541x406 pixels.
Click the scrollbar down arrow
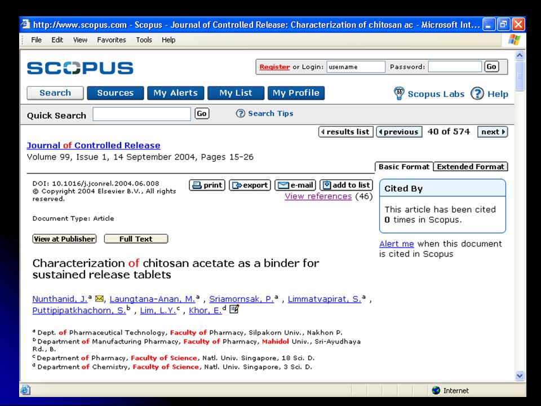pyautogui.click(x=520, y=376)
